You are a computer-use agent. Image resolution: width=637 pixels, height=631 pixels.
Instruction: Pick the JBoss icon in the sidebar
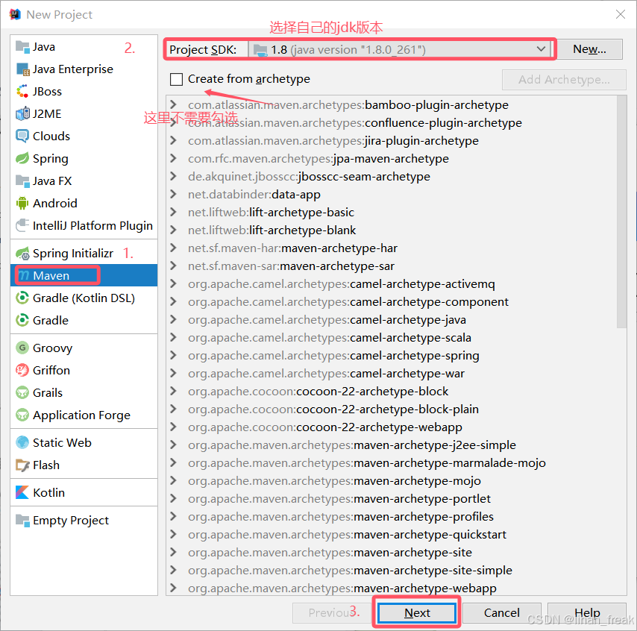[x=22, y=92]
